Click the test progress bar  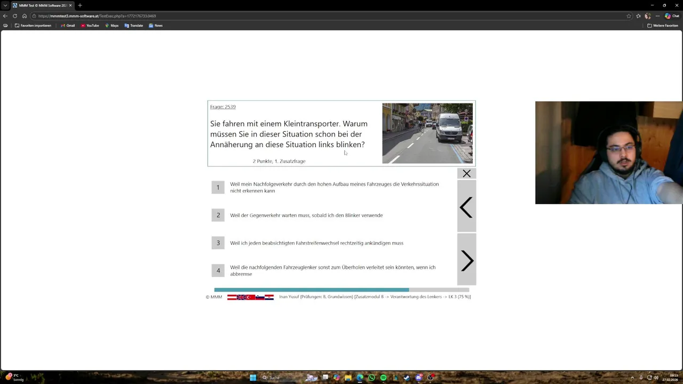pos(341,290)
